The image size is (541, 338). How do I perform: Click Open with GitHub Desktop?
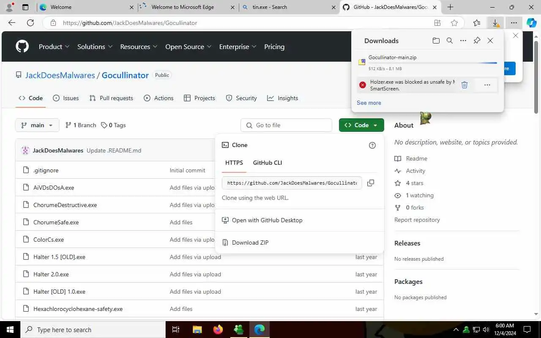(x=267, y=220)
